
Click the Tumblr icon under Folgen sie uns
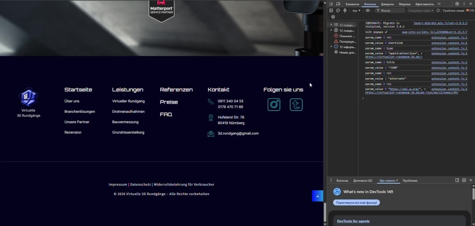[296, 105]
